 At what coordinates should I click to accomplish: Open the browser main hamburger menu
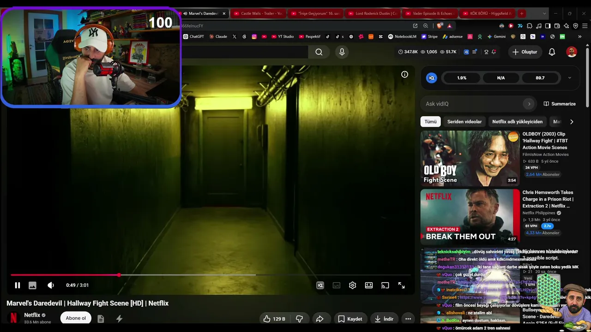tap(585, 26)
